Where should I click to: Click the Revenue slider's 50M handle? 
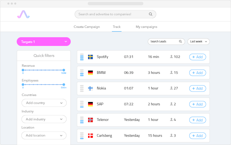pyautogui.click(x=64, y=70)
